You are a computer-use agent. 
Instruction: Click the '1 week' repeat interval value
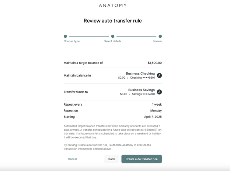pyautogui.click(x=157, y=105)
